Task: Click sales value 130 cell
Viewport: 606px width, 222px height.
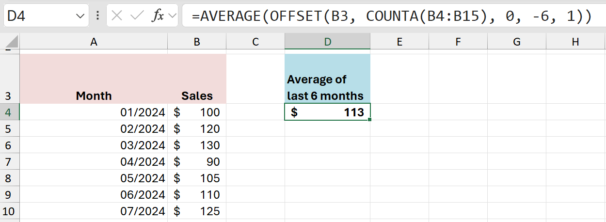Action: coord(197,145)
